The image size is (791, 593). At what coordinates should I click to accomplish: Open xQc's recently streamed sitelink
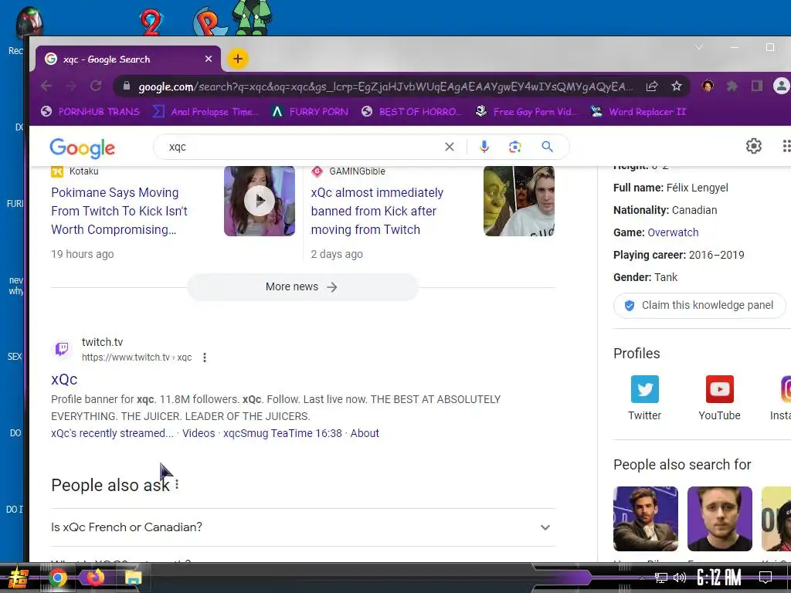pos(112,433)
